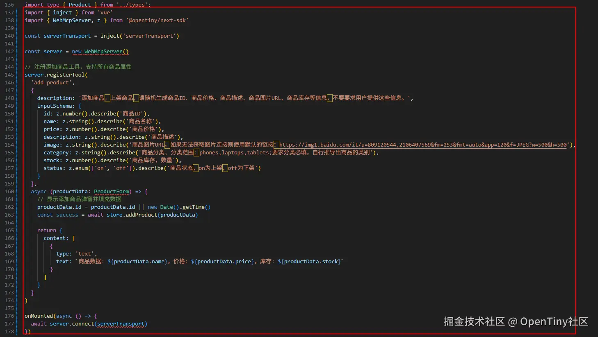Click the '@opentiny/next-sdk' import path
Viewport: 598px width, 337px height.
click(x=157, y=20)
